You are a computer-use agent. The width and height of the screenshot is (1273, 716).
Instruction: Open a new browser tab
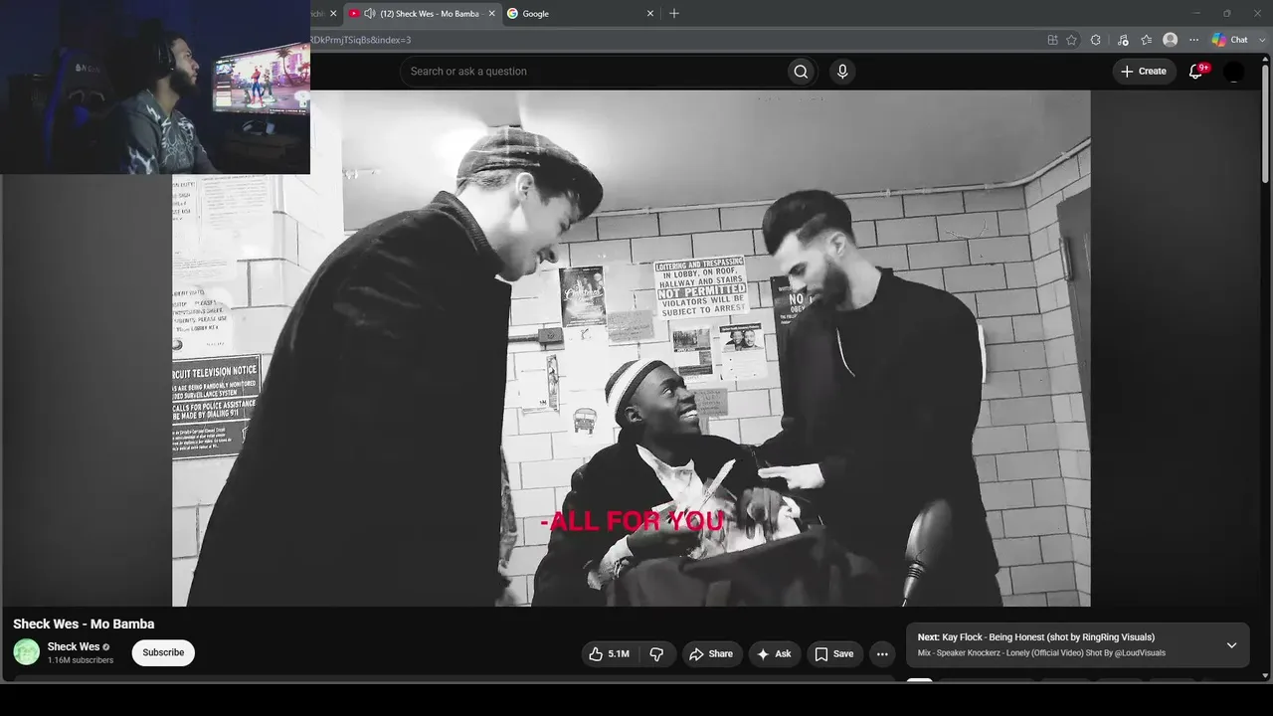674,14
